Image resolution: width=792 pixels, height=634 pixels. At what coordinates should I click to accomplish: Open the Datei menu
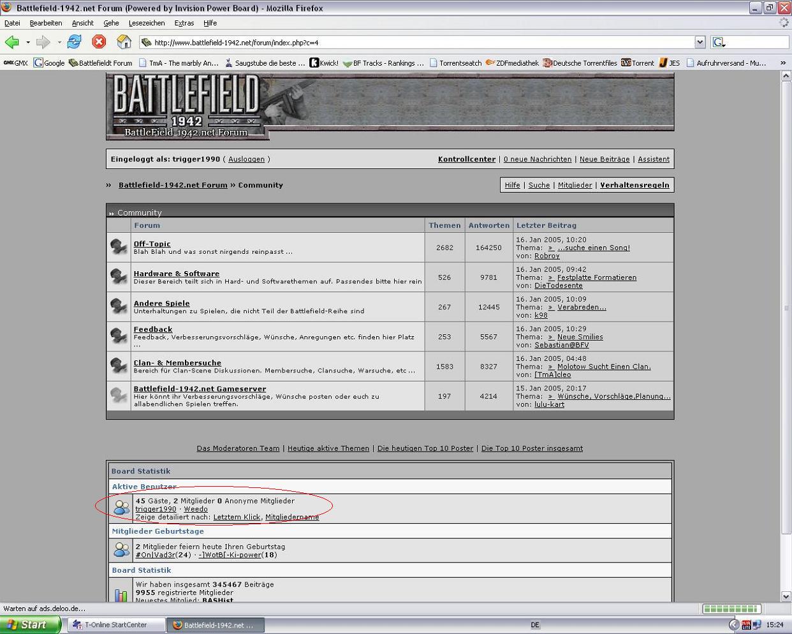pos(12,23)
